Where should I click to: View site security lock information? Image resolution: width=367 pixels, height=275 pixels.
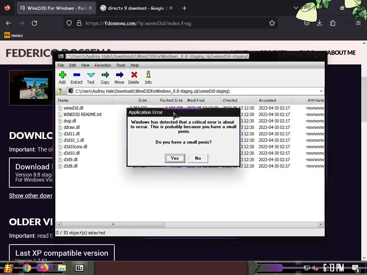(79, 23)
